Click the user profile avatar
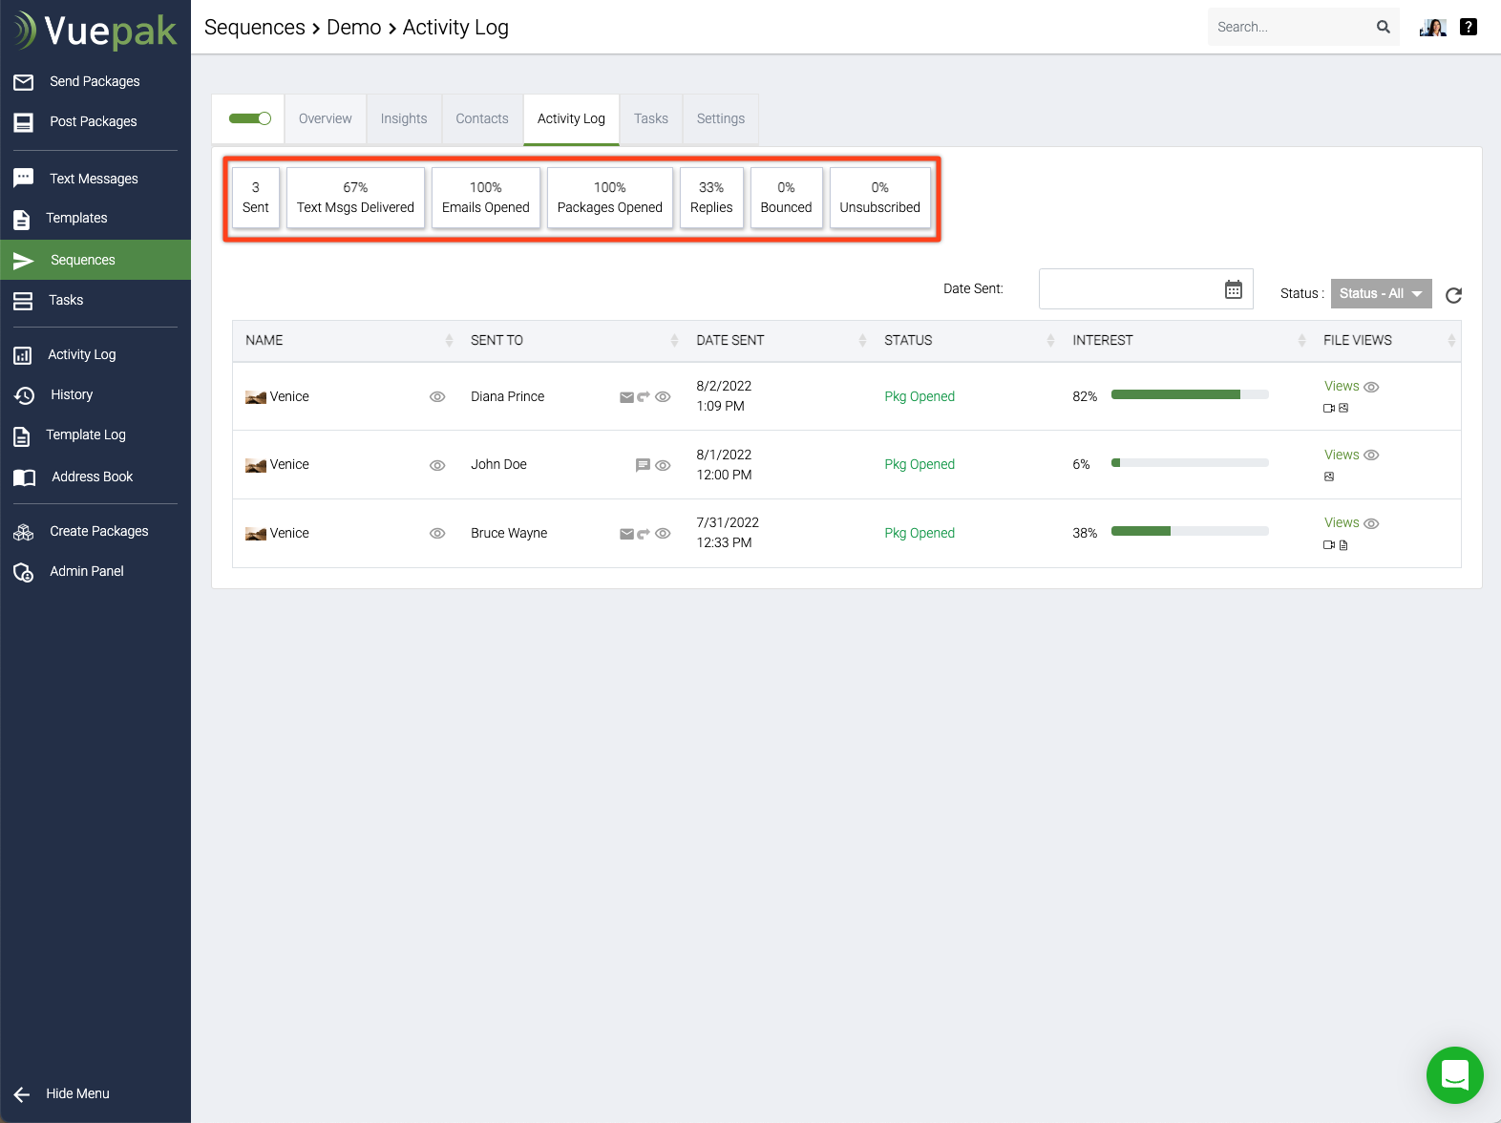Viewport: 1501px width, 1123px height. tap(1432, 27)
